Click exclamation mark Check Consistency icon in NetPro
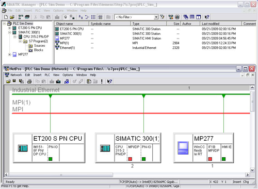The image size is (258, 189). 102,82
